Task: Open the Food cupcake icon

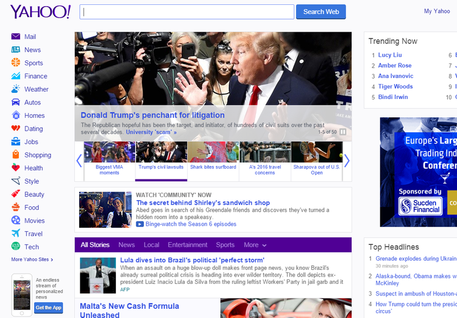Action: click(x=16, y=207)
